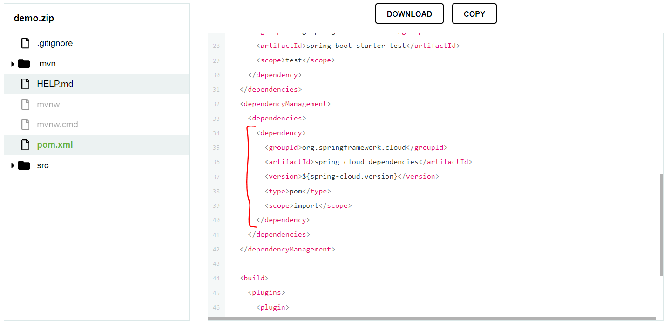Expand the .mvn folder arrow

coord(13,64)
